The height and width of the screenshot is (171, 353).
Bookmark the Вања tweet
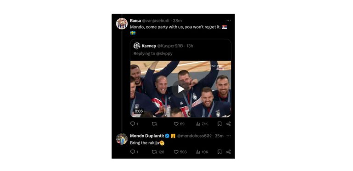point(219,124)
